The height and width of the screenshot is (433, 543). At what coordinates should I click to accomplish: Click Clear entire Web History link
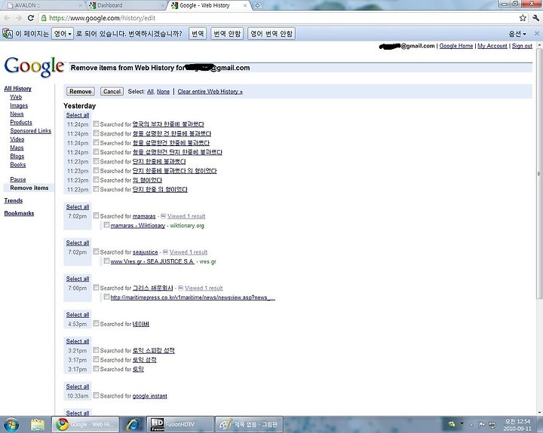click(x=210, y=92)
